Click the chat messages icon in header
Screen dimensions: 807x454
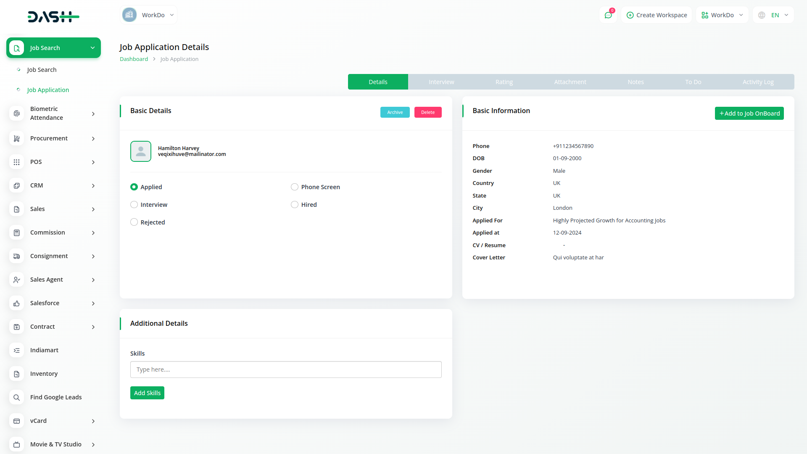(608, 15)
